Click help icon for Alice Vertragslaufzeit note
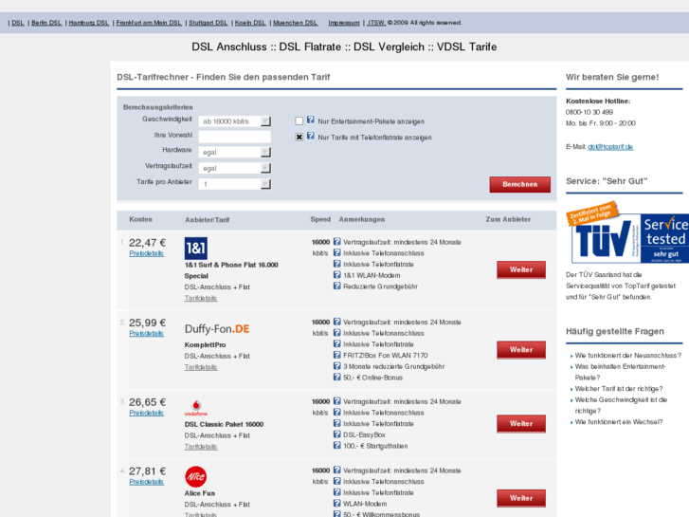689x517 pixels. coord(337,470)
